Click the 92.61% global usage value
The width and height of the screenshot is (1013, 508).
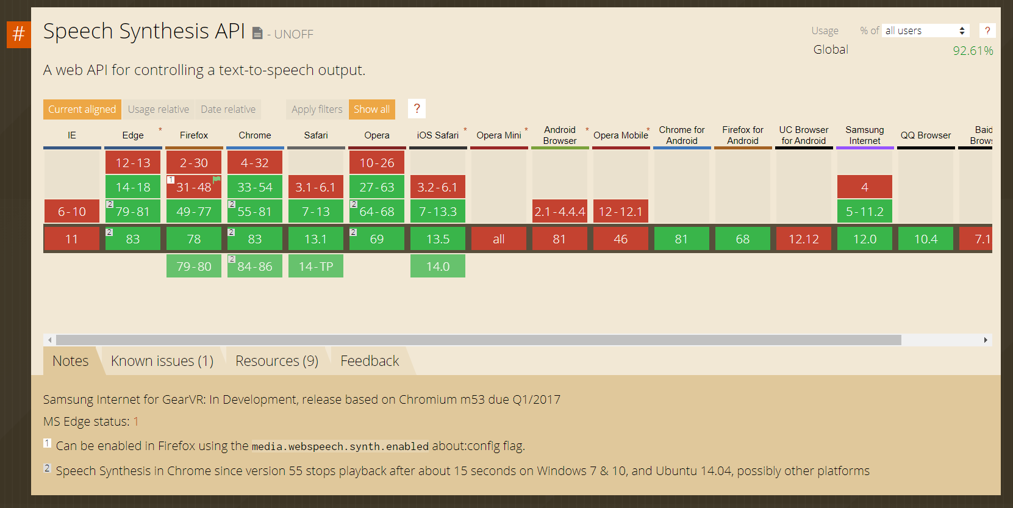[x=973, y=51]
